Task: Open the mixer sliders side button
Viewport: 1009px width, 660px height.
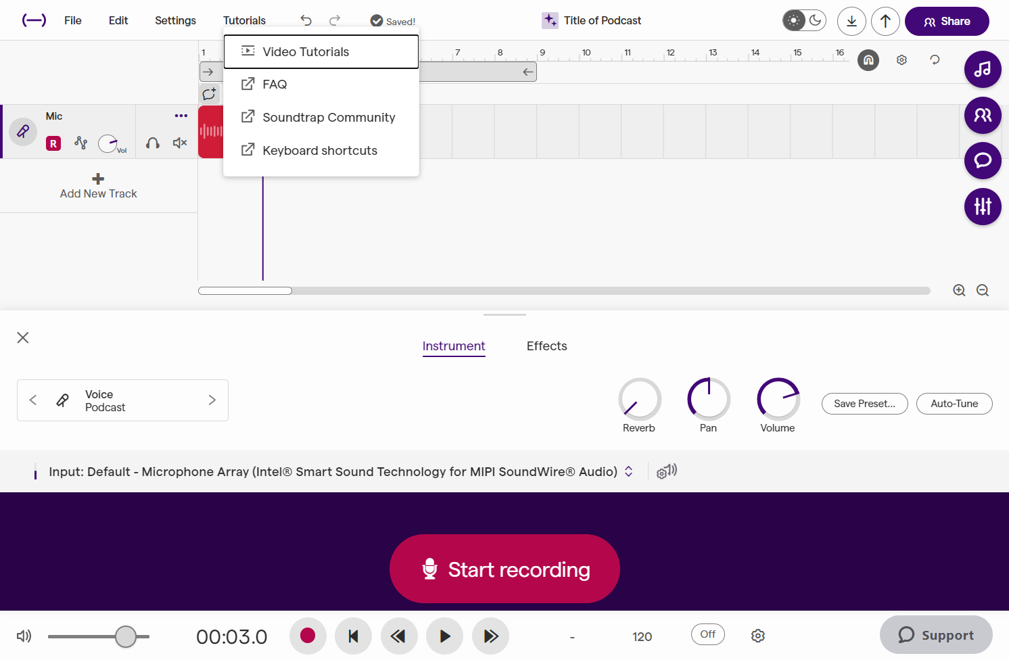Action: (x=983, y=206)
